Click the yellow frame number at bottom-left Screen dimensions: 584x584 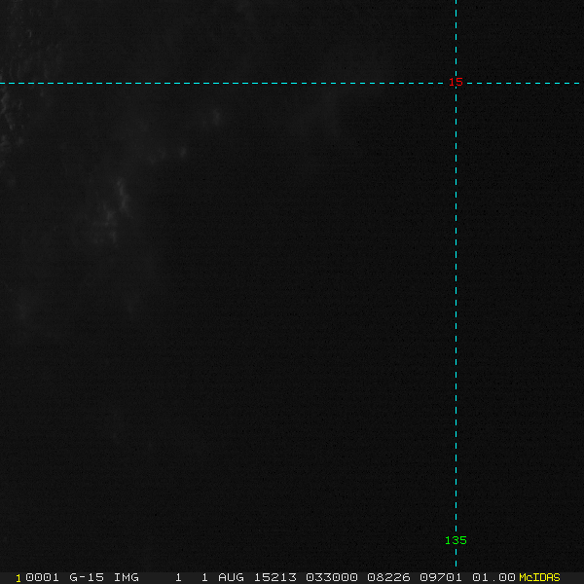pyautogui.click(x=18, y=577)
